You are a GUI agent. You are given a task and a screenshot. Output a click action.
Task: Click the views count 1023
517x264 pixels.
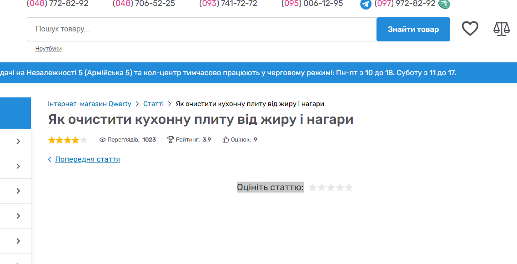(149, 140)
